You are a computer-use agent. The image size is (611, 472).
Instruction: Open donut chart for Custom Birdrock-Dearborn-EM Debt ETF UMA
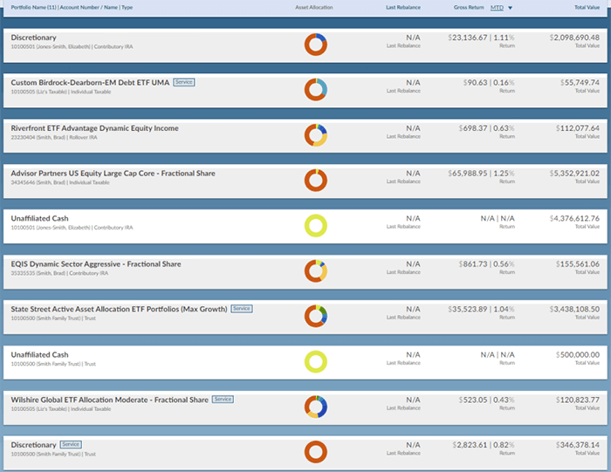coord(316,90)
